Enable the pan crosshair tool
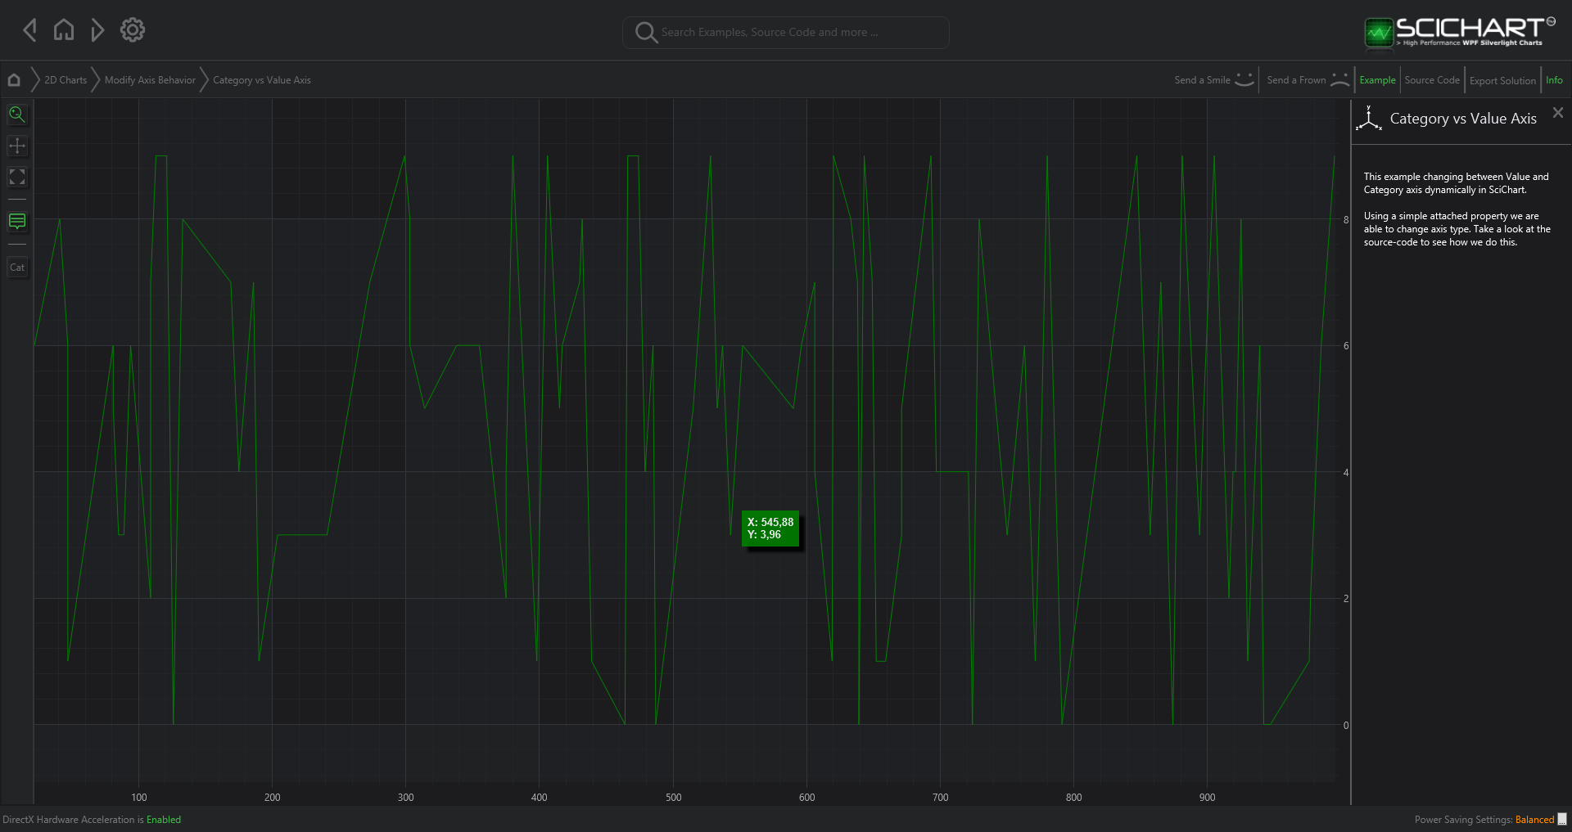 coord(17,146)
